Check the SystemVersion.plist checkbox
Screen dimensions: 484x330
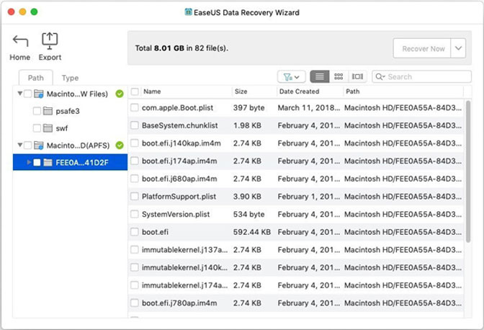coord(134,214)
